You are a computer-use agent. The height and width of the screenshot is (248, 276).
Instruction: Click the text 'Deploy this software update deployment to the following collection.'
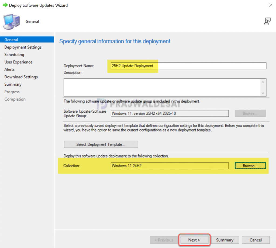coord(116,156)
